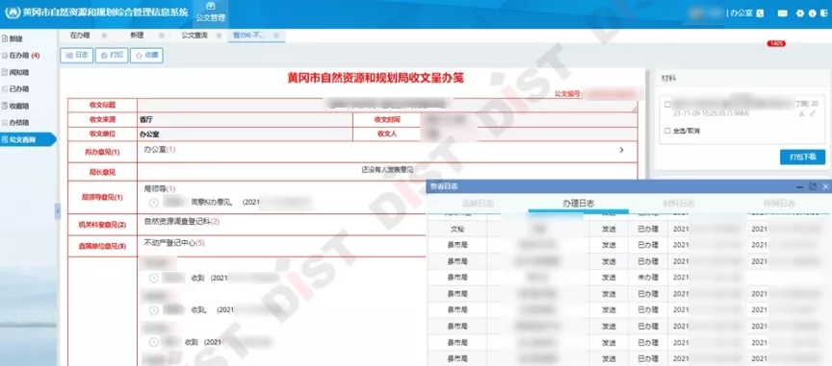Edit the attachment via pencil icon

(x=813, y=113)
